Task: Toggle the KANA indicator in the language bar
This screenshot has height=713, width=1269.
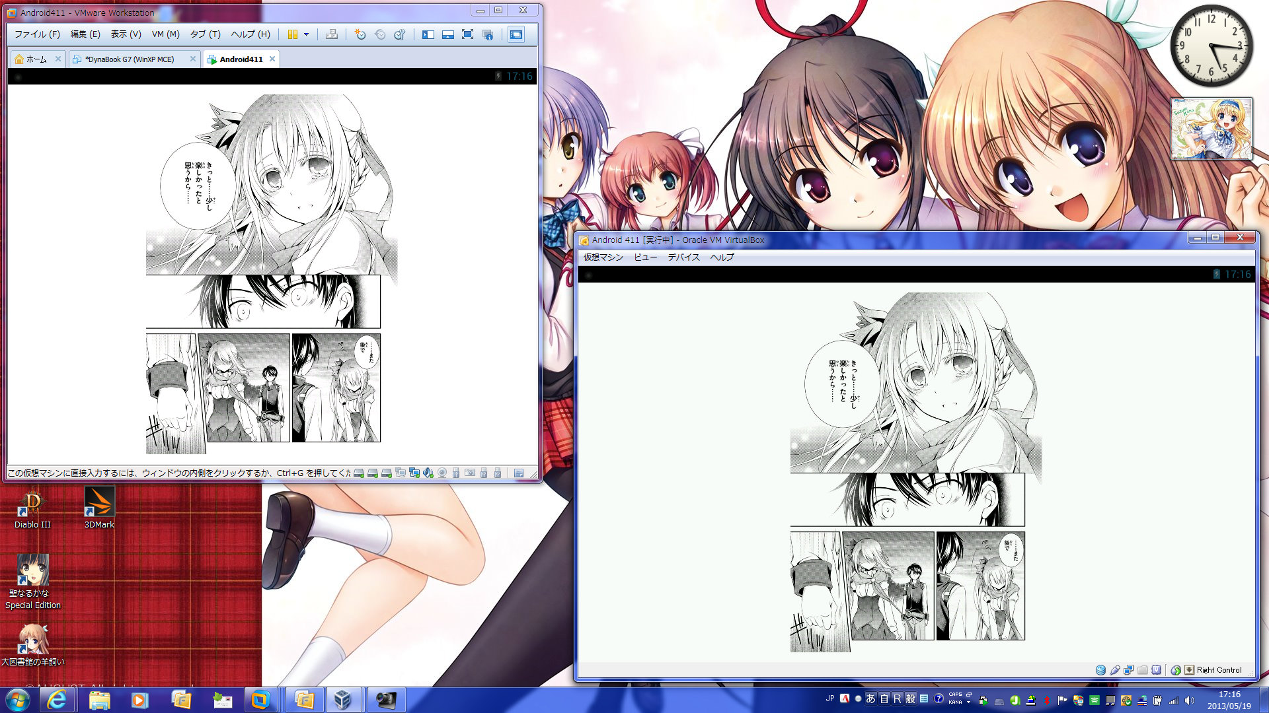Action: point(955,702)
